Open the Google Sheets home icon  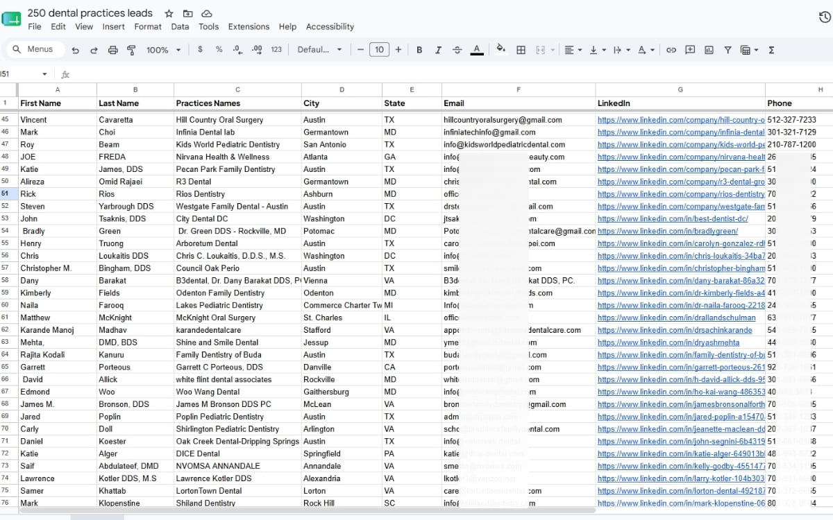pos(12,19)
